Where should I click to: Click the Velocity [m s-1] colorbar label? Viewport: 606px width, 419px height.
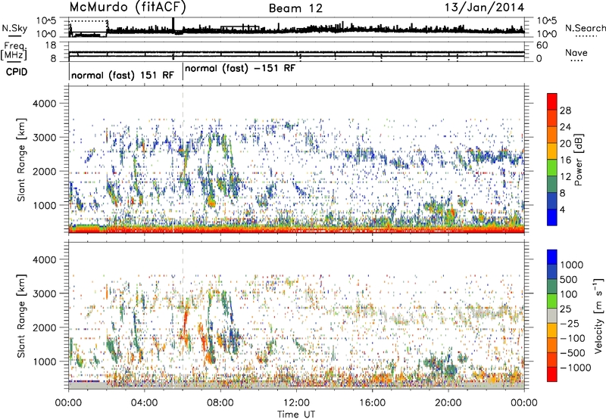tap(598, 315)
